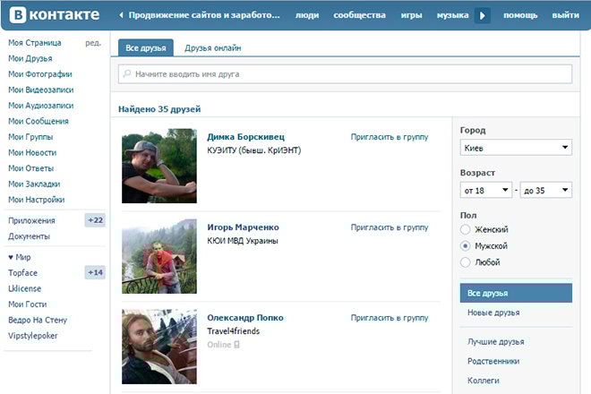Open the 'от 18' minimum age dropdown
The width and height of the screenshot is (591, 394).
pyautogui.click(x=486, y=190)
